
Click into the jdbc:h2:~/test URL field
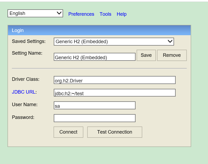point(114,93)
